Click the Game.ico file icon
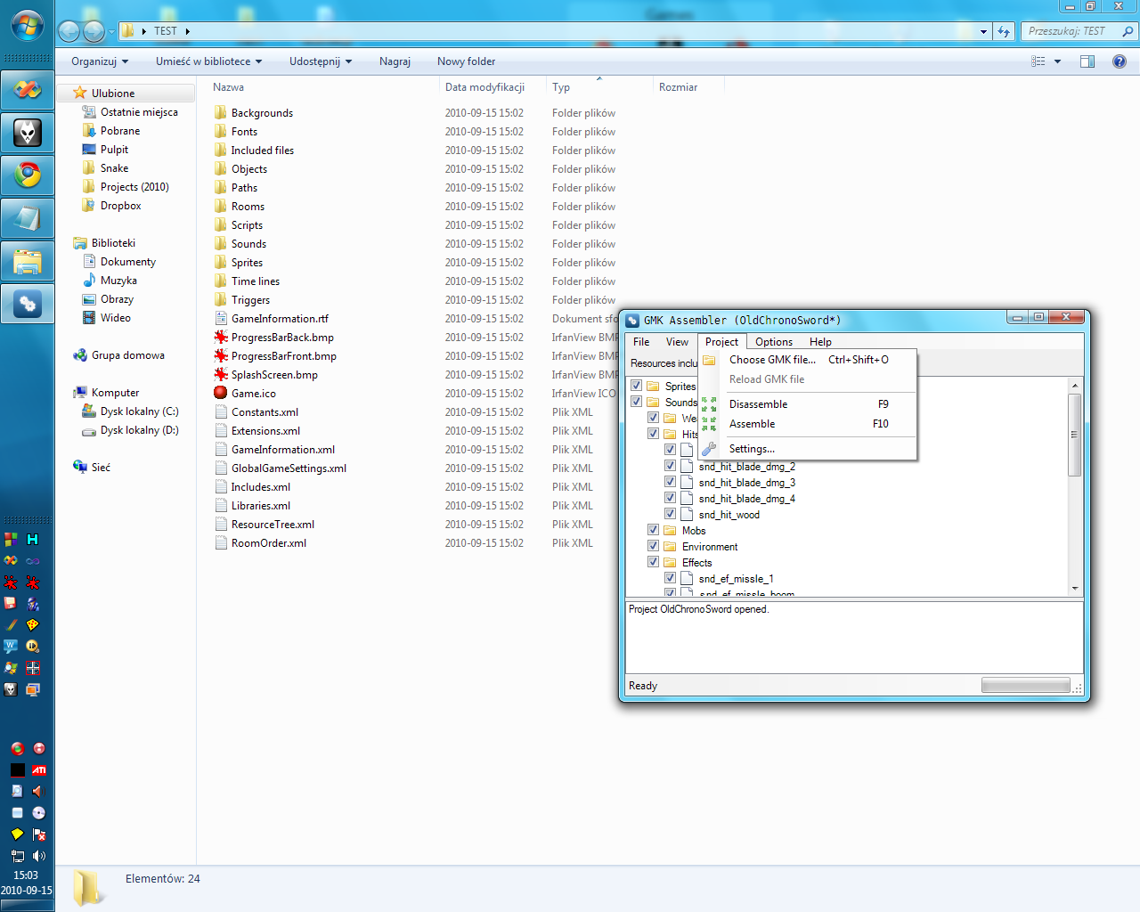 click(221, 393)
